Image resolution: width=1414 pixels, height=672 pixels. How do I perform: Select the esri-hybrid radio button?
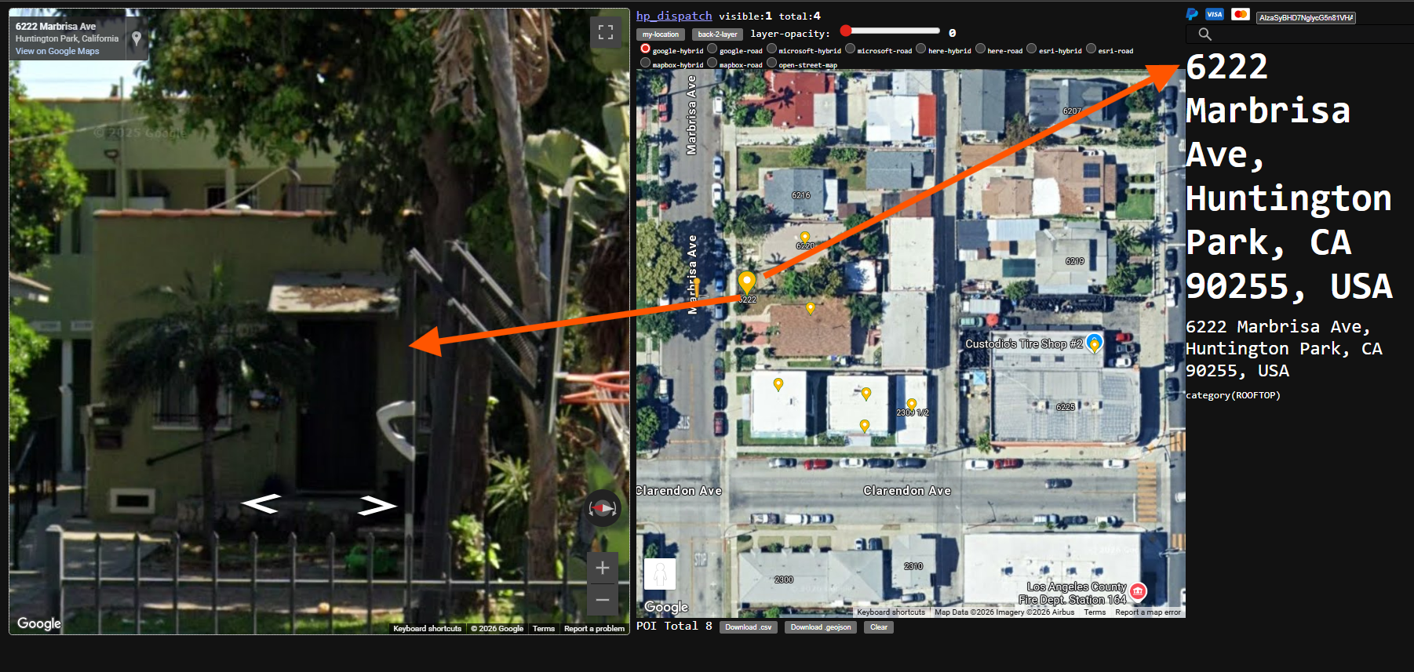click(1032, 49)
